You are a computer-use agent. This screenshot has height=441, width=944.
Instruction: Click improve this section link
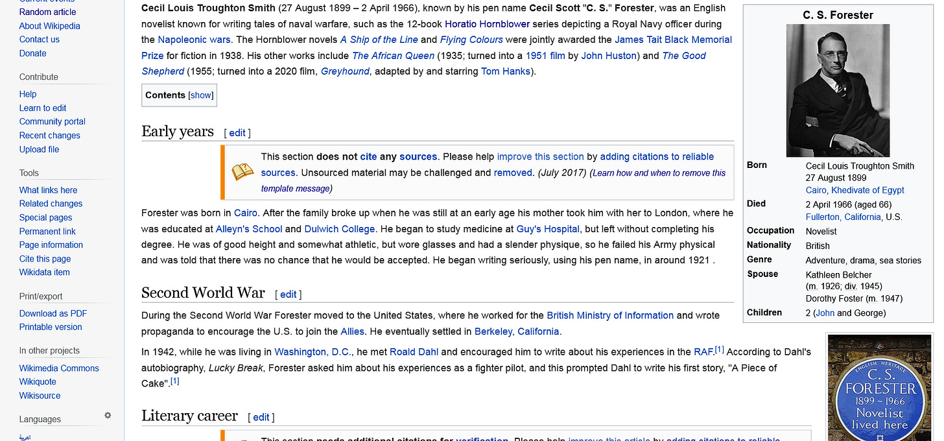point(541,156)
